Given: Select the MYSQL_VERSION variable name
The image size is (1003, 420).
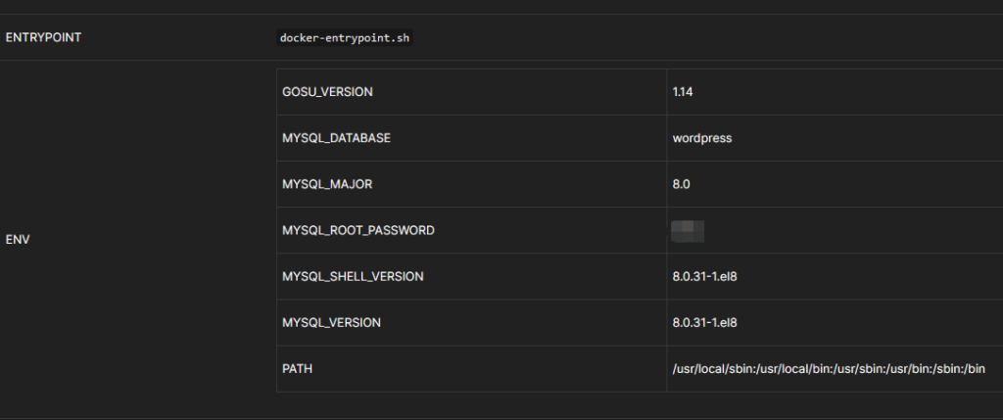Looking at the screenshot, I should [331, 322].
